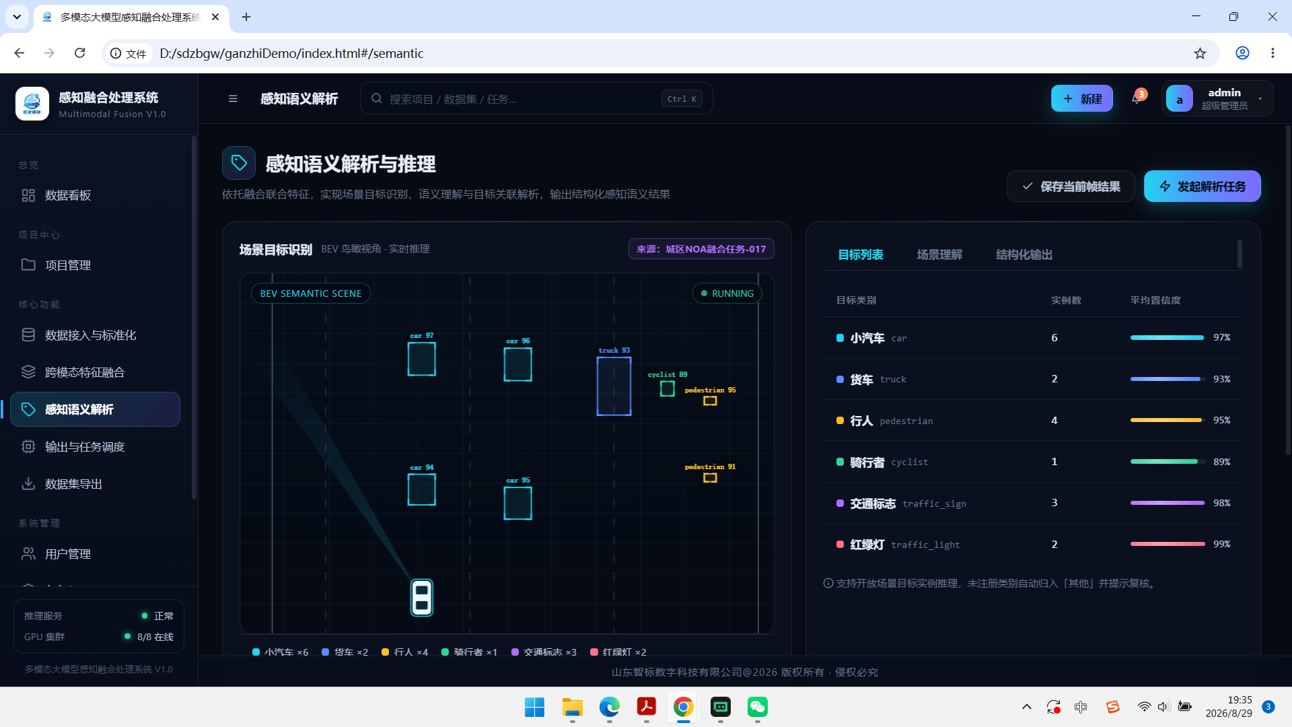The width and height of the screenshot is (1292, 727).
Task: Open WeChat from the taskbar
Action: (x=758, y=707)
